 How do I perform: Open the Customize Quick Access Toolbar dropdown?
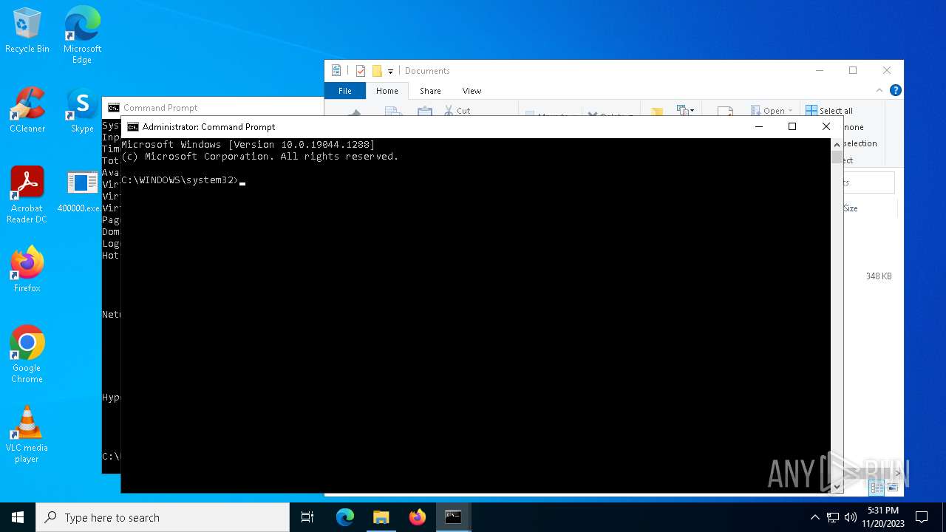390,71
